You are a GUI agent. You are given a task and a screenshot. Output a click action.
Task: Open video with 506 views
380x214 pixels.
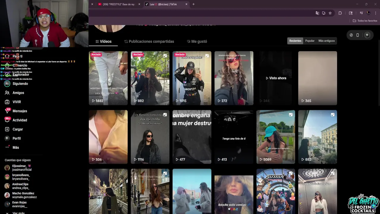coord(108,137)
